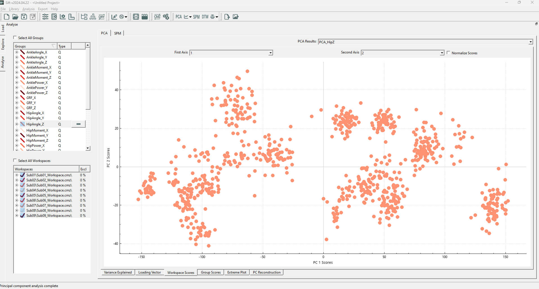The height and width of the screenshot is (289, 539).
Task: Toggle the Normalize Scores checkbox
Action: 449,53
